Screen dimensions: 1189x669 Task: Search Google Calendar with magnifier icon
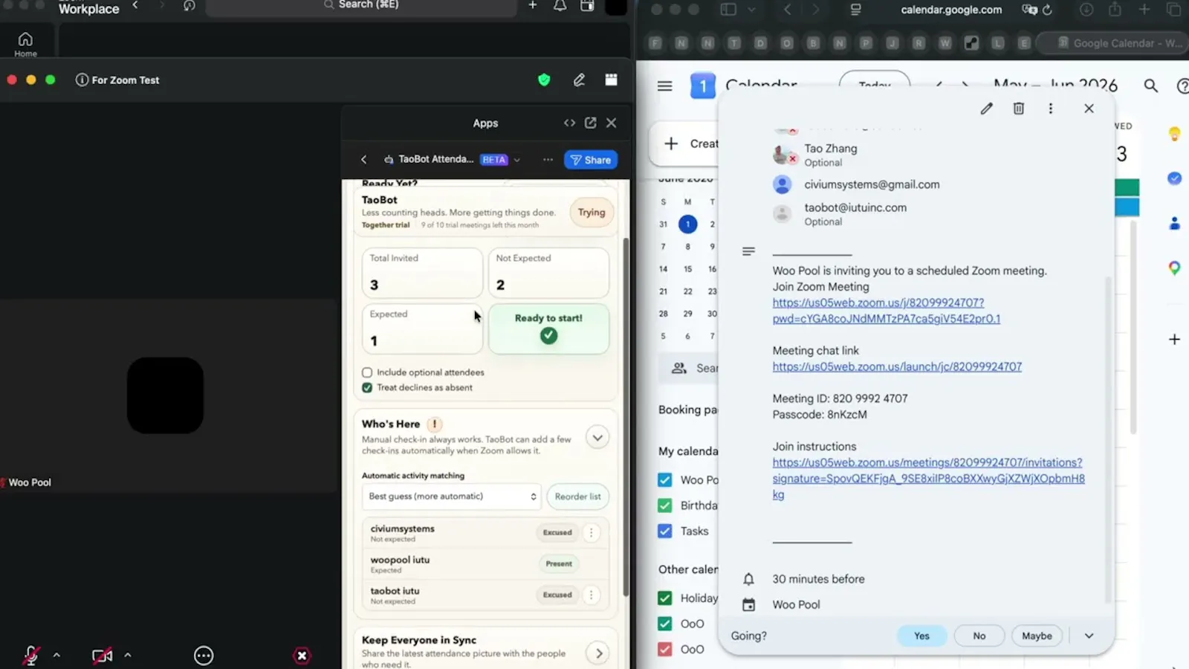pos(1151,86)
